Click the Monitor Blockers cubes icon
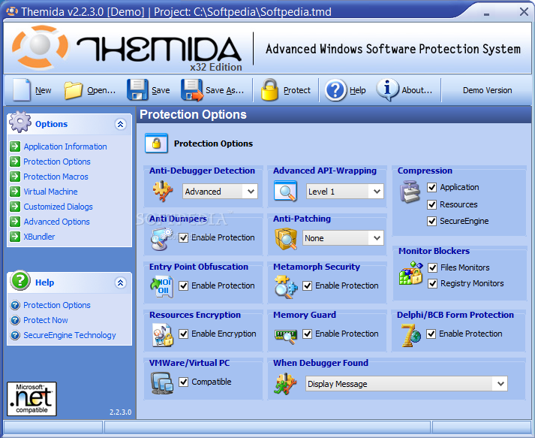The width and height of the screenshot is (535, 438). click(x=410, y=273)
